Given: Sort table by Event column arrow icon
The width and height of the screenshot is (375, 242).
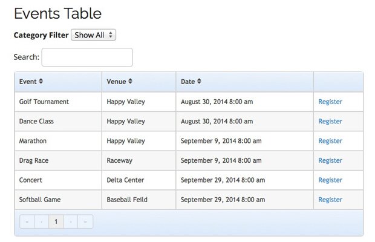Looking at the screenshot, I should point(41,82).
